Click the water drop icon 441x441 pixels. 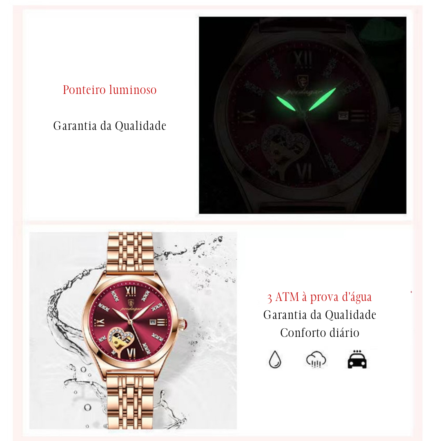pyautogui.click(x=275, y=359)
